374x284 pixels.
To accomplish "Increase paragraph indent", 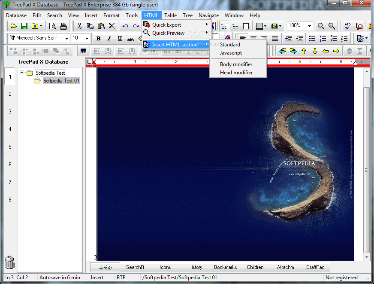I will coord(299,39).
